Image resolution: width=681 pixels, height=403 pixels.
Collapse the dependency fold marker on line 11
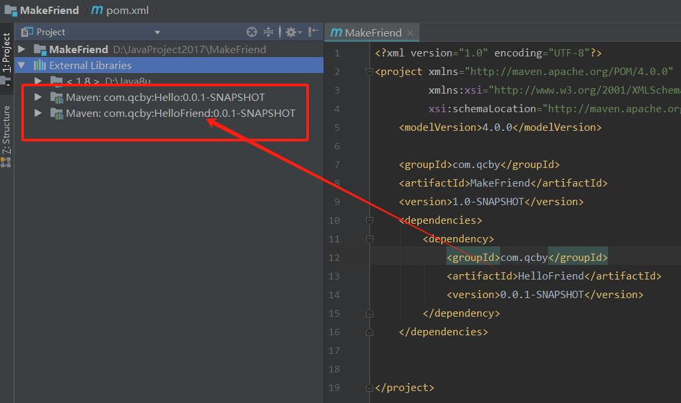coord(369,239)
